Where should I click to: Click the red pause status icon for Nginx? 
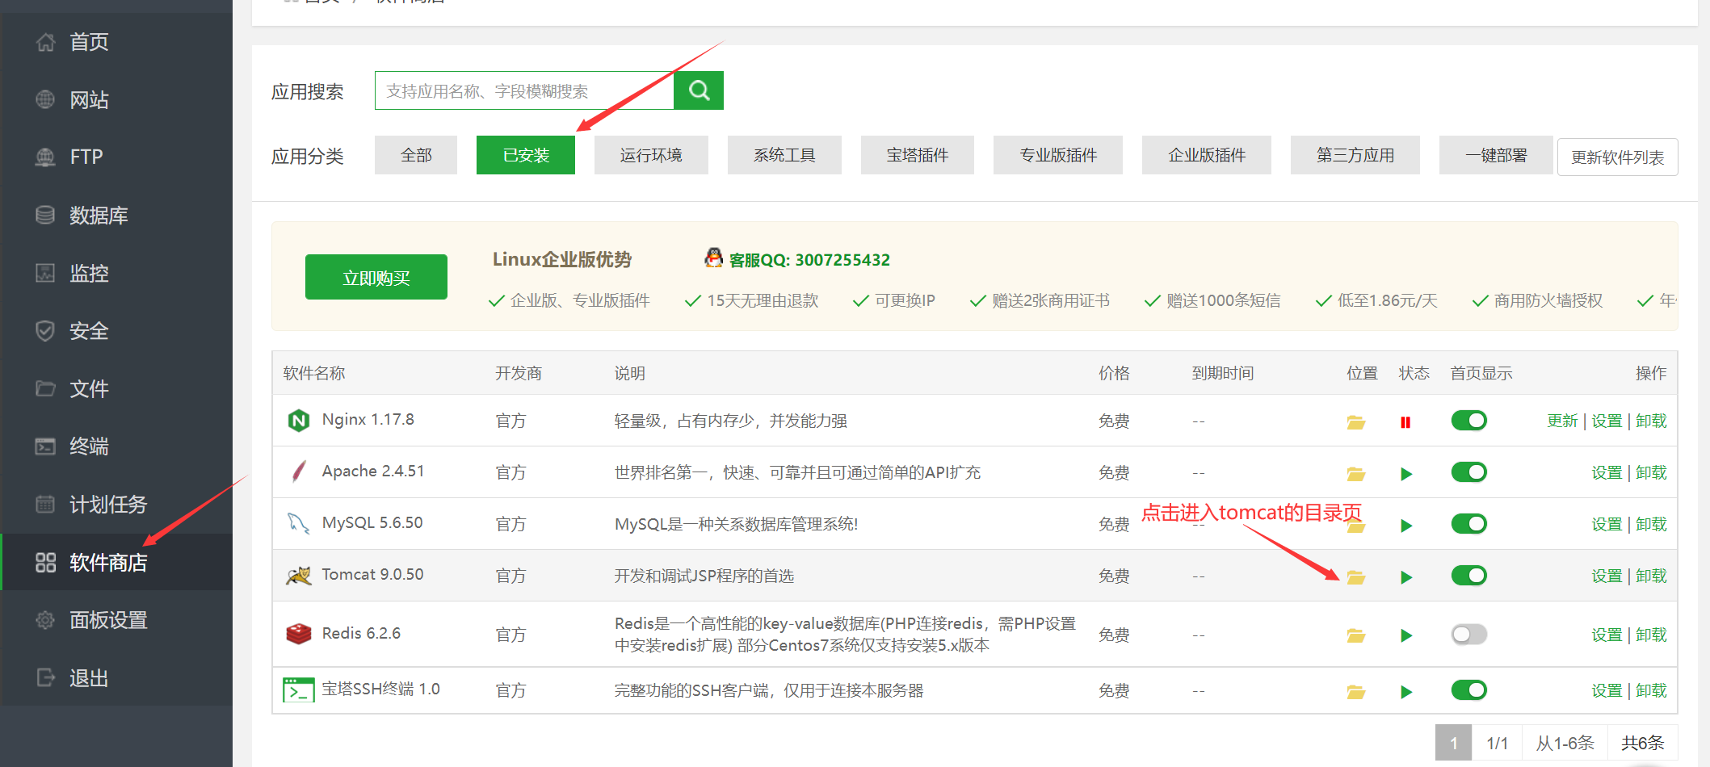coord(1405,421)
